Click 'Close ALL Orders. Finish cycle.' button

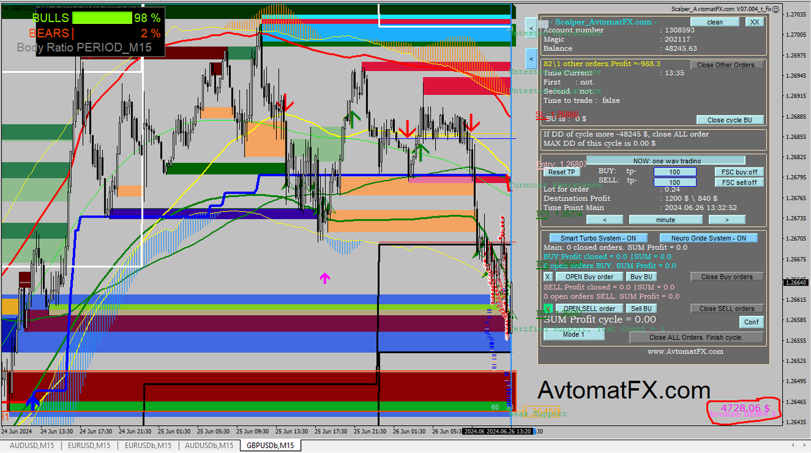(696, 337)
